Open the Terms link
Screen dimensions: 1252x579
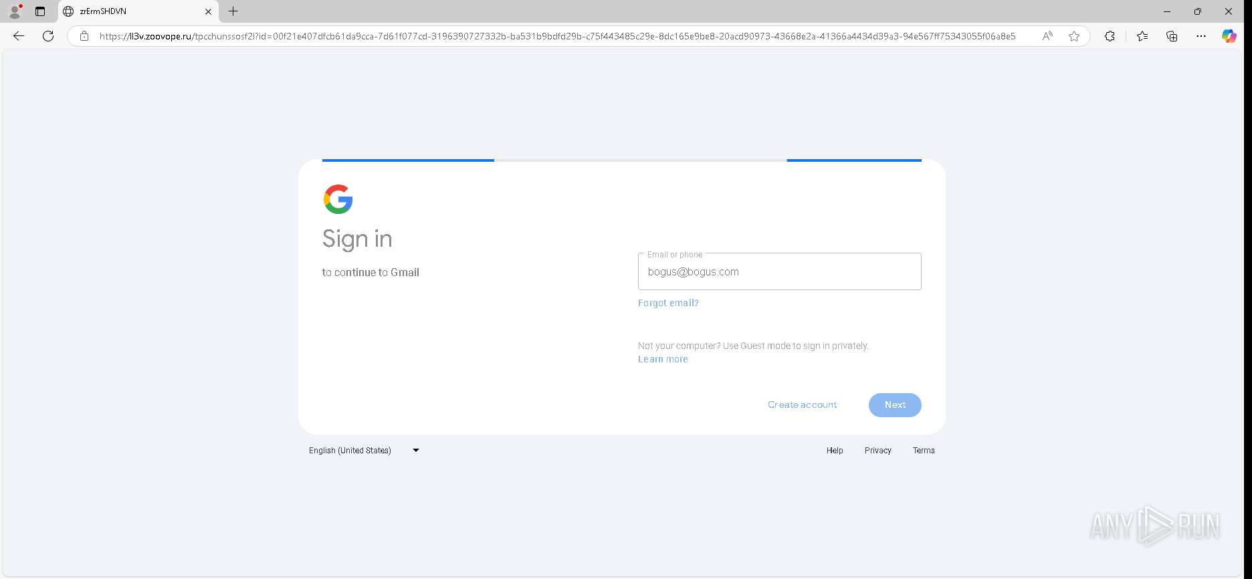pos(924,451)
